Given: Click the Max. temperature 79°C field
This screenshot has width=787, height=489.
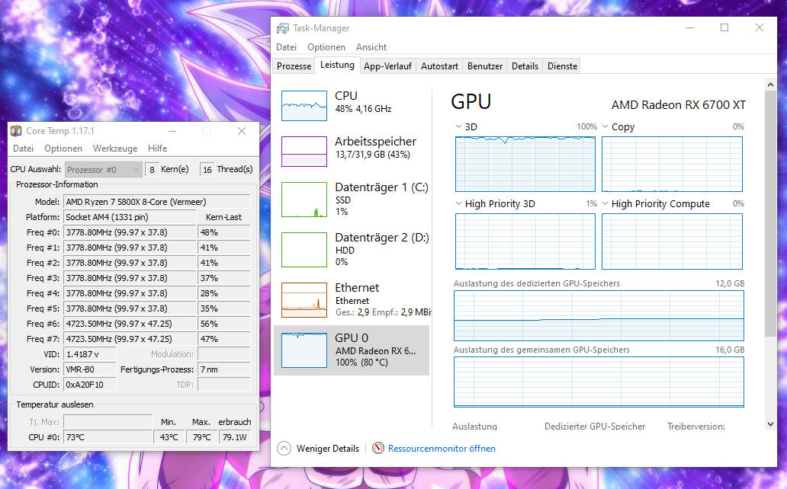Looking at the screenshot, I should coord(202,437).
